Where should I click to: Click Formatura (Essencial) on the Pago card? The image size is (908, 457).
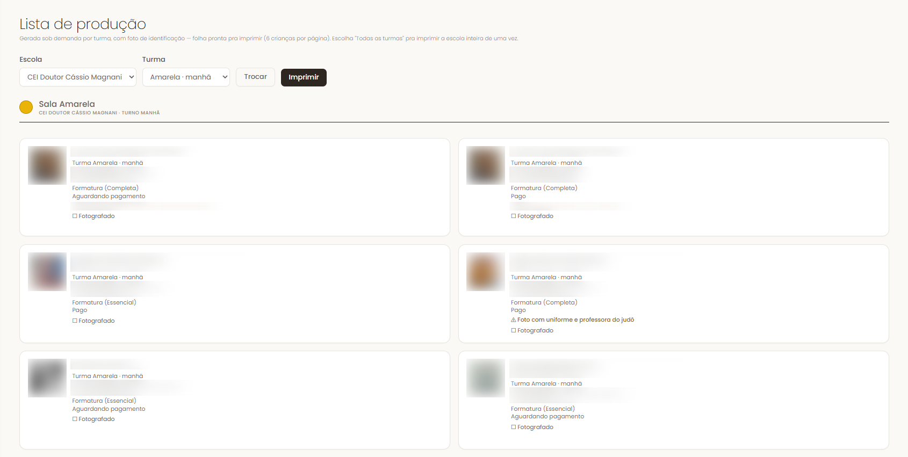click(104, 302)
